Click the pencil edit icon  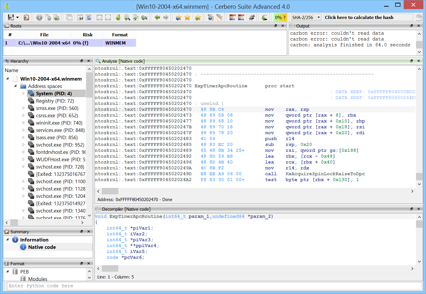coord(219,18)
